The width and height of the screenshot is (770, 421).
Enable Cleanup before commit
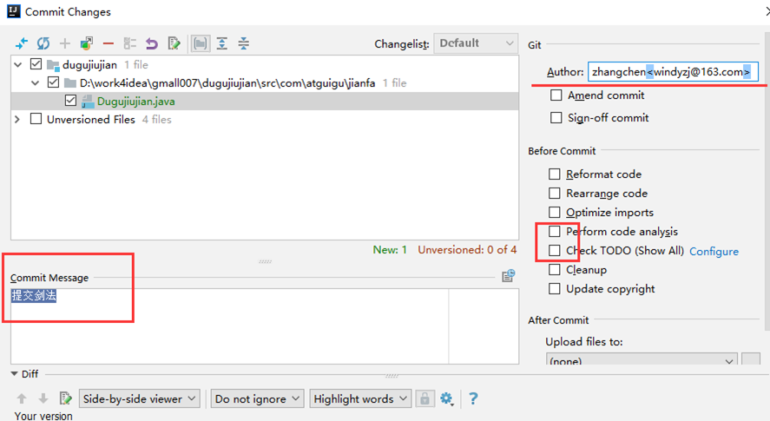tap(555, 270)
